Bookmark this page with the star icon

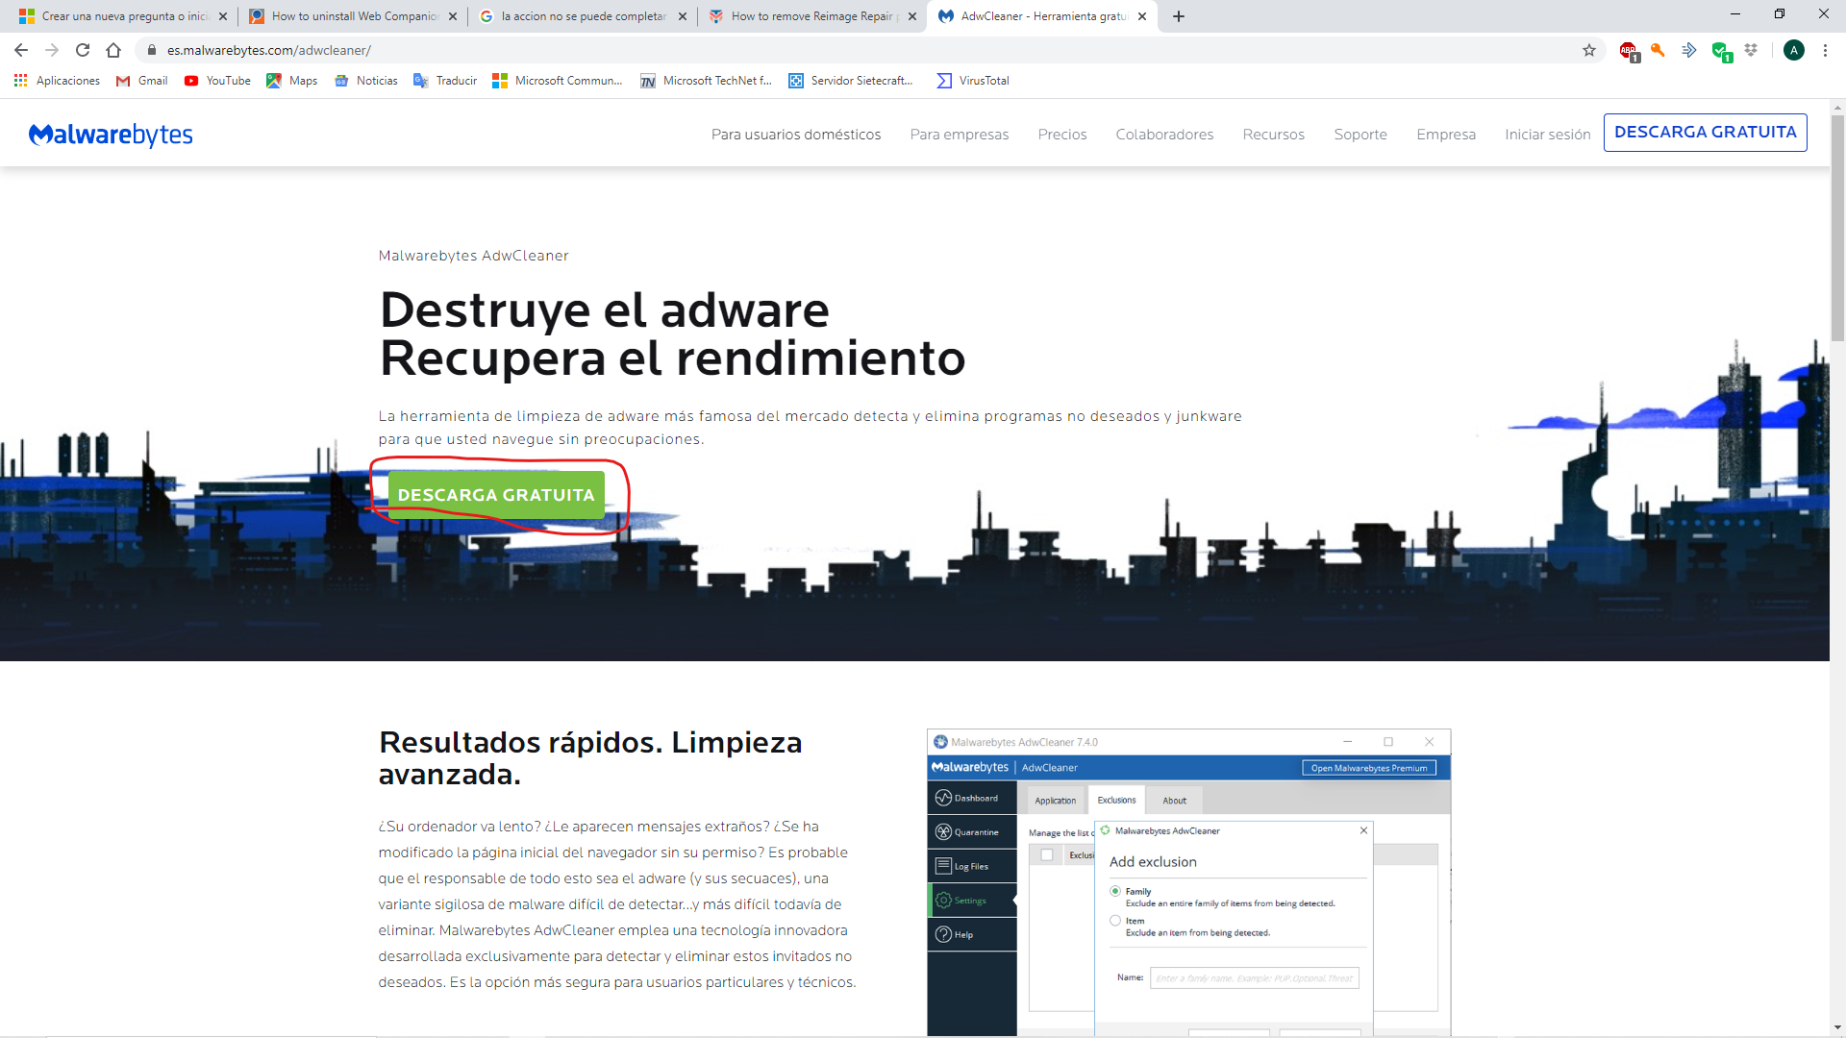pos(1589,50)
